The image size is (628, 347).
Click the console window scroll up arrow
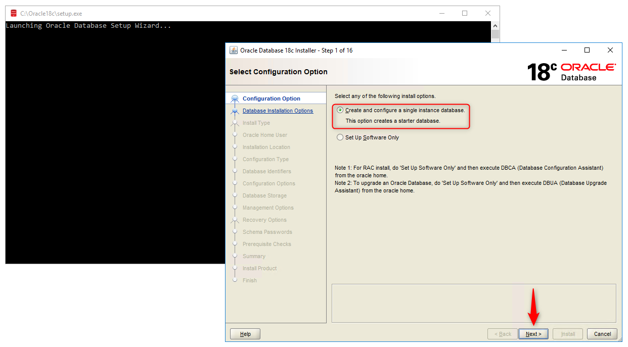495,25
